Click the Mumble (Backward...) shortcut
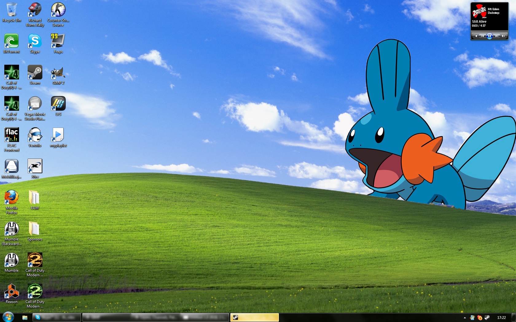This screenshot has width=516, height=322. point(12,233)
